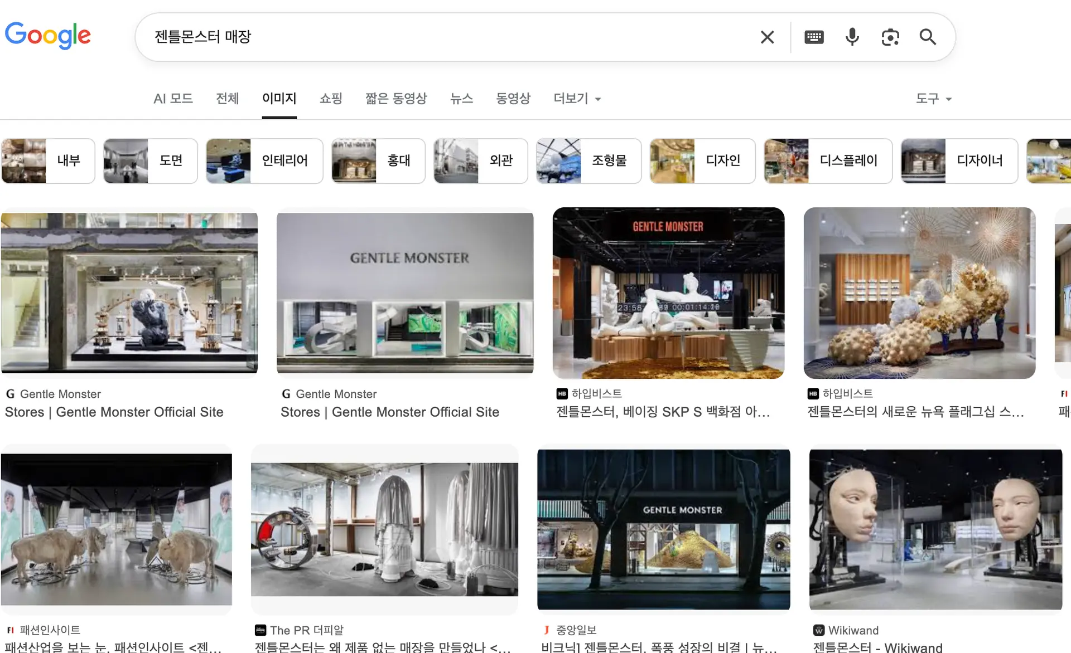Expand the 더보기 dropdown menu
The image size is (1071, 653).
pyautogui.click(x=577, y=99)
